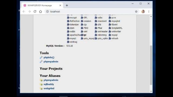
Task: Click the xmlreader extension text
Action: coord(103,32)
